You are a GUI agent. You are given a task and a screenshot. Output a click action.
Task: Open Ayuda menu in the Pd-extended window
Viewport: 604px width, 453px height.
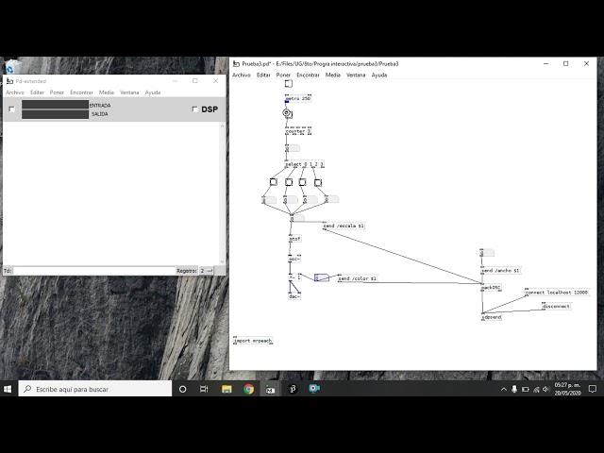pyautogui.click(x=153, y=92)
